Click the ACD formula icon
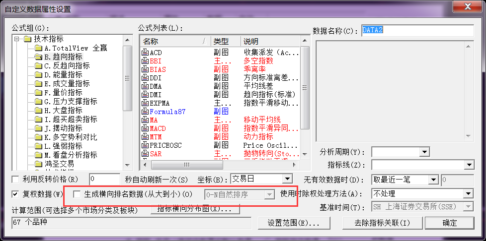Viewport: 486px width, 241px height. click(x=146, y=53)
